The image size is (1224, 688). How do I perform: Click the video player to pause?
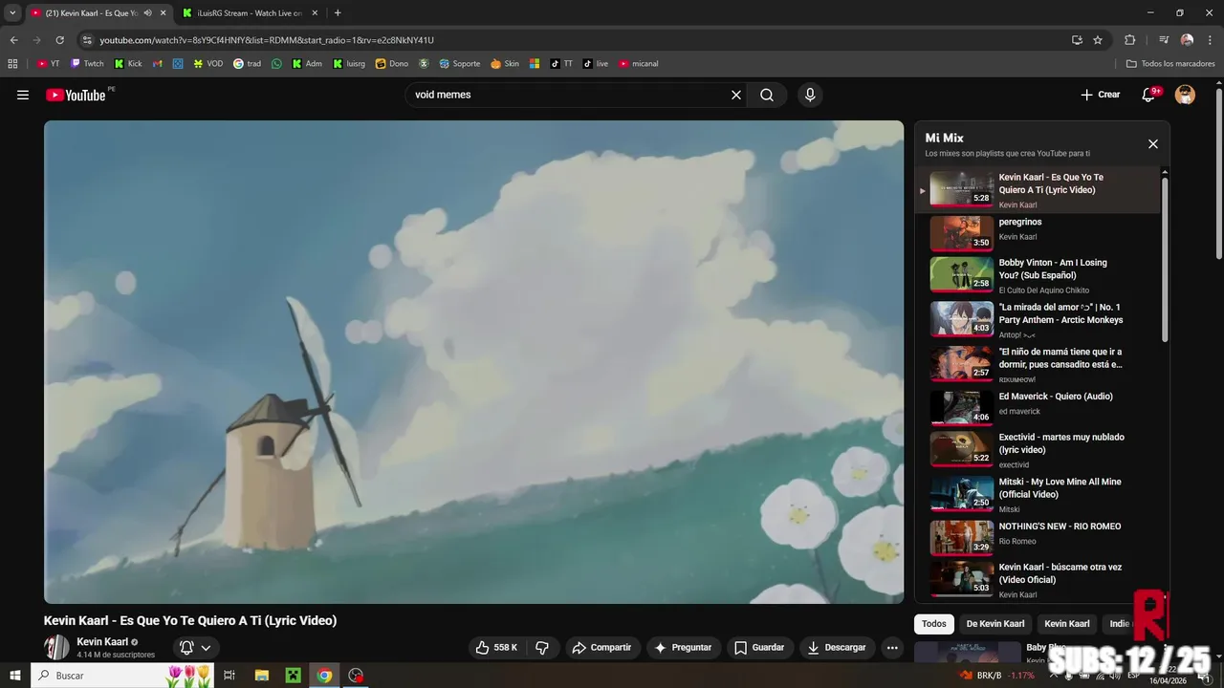(x=473, y=361)
